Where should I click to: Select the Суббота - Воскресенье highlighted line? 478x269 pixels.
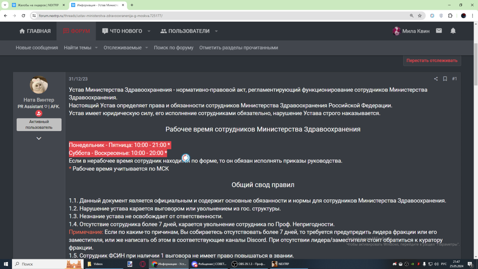coord(118,153)
